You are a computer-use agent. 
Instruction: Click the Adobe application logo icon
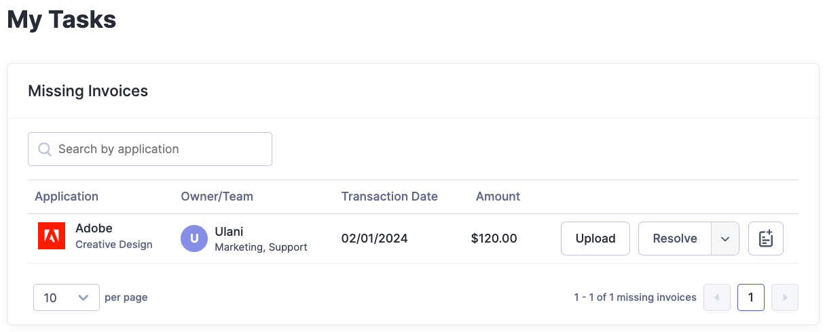52,236
